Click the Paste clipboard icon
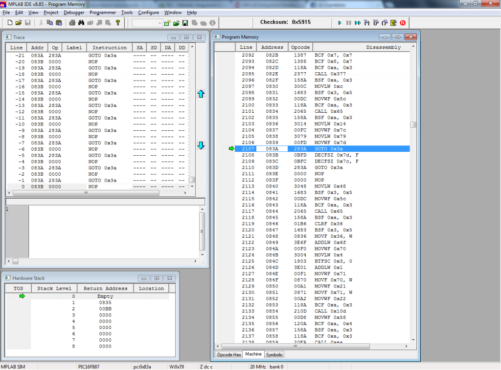501x370 pixels. [x=59, y=22]
